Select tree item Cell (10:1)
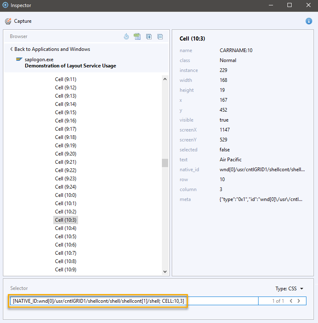 66,203
